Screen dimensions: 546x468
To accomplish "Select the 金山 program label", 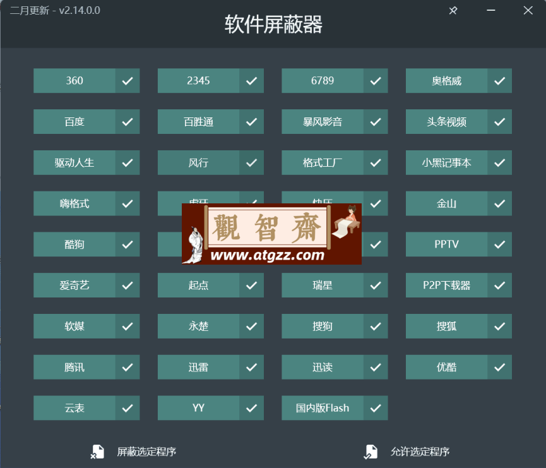I will [446, 203].
